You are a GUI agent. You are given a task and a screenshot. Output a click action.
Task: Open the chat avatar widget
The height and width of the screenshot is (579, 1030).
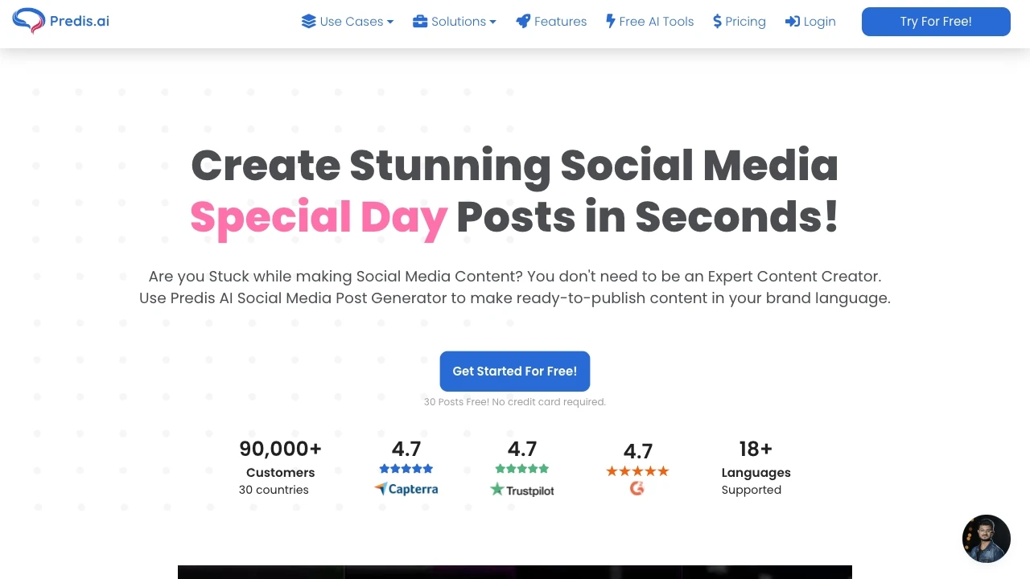click(x=987, y=539)
